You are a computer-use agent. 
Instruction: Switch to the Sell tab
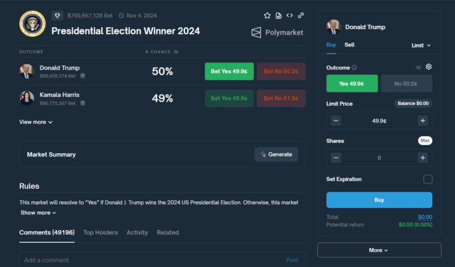[350, 45]
